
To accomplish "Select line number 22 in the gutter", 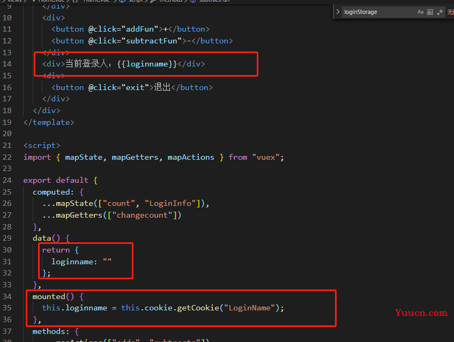I will coord(7,157).
